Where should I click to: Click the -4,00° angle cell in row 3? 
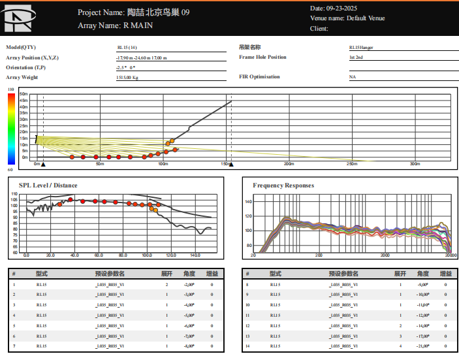click(x=189, y=305)
